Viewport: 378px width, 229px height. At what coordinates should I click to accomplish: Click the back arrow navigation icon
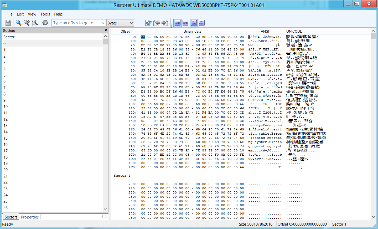(157, 23)
